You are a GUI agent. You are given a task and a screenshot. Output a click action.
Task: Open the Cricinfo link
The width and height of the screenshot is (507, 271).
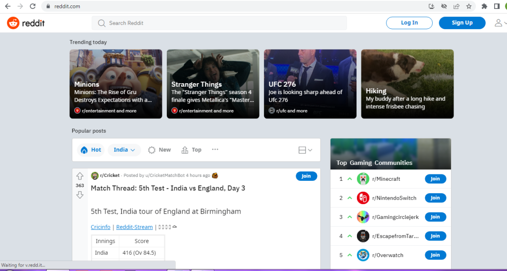pos(101,227)
